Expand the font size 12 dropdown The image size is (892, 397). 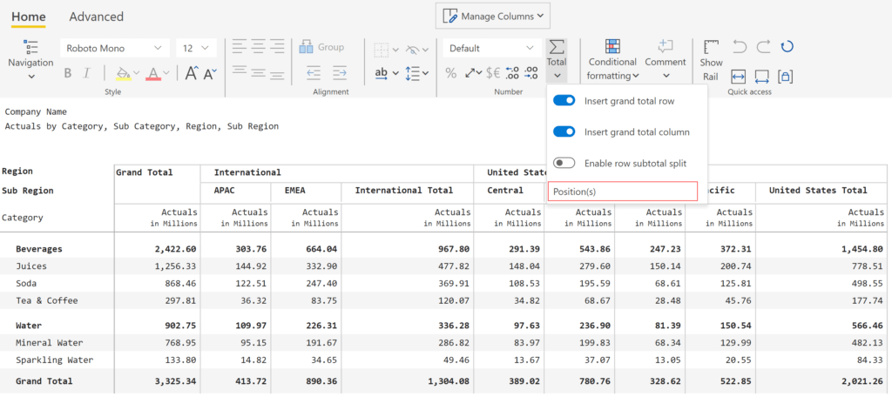(196, 49)
